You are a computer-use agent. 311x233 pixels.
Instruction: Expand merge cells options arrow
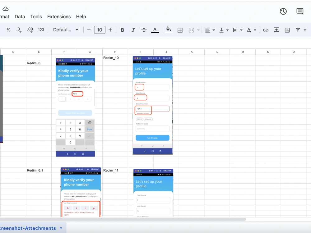tap(198, 30)
